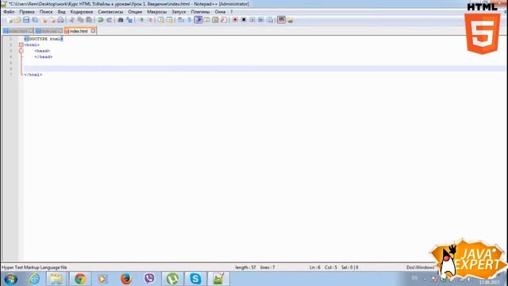Image resolution: width=508 pixels, height=286 pixels.
Task: Click Dos\Windows line-ending status field
Action: pyautogui.click(x=420, y=268)
